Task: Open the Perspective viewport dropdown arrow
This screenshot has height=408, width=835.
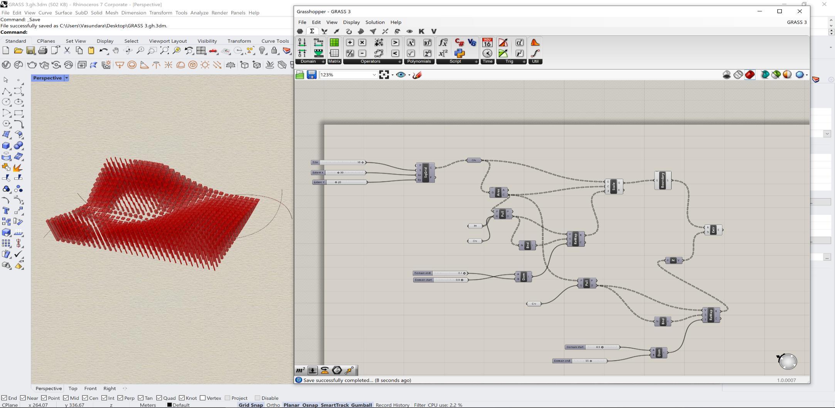Action: [66, 78]
